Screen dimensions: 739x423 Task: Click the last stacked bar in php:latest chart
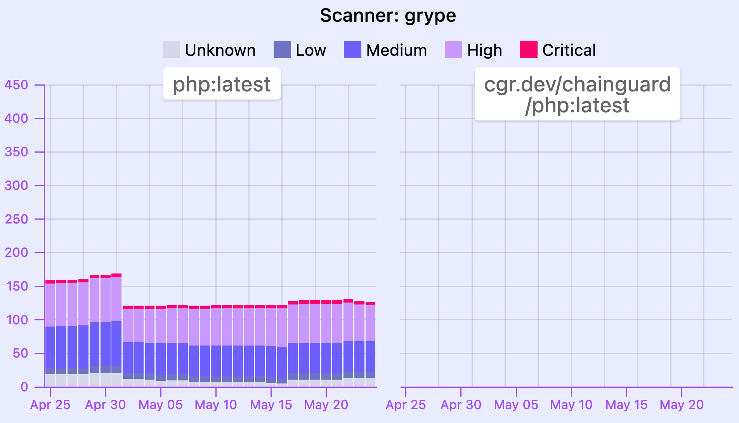[x=370, y=344]
